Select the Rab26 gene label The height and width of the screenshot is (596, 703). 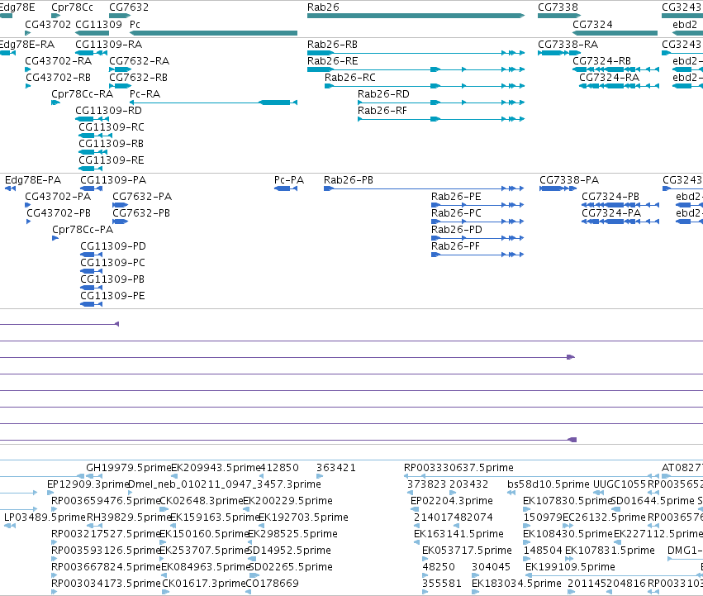pyautogui.click(x=323, y=7)
